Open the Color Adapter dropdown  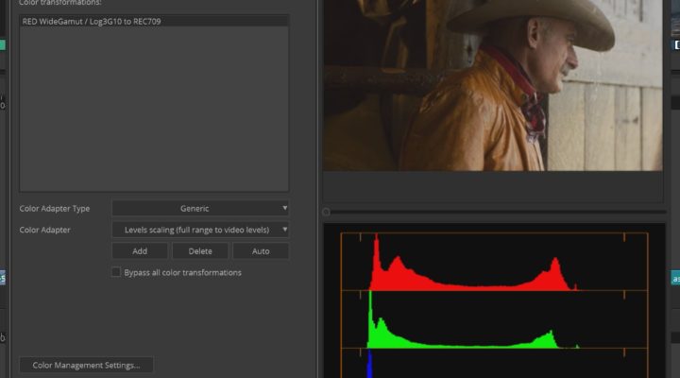pos(200,230)
